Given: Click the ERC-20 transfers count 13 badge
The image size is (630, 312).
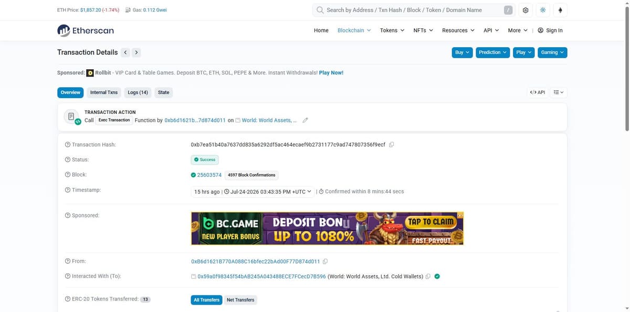Looking at the screenshot, I should click(x=145, y=300).
